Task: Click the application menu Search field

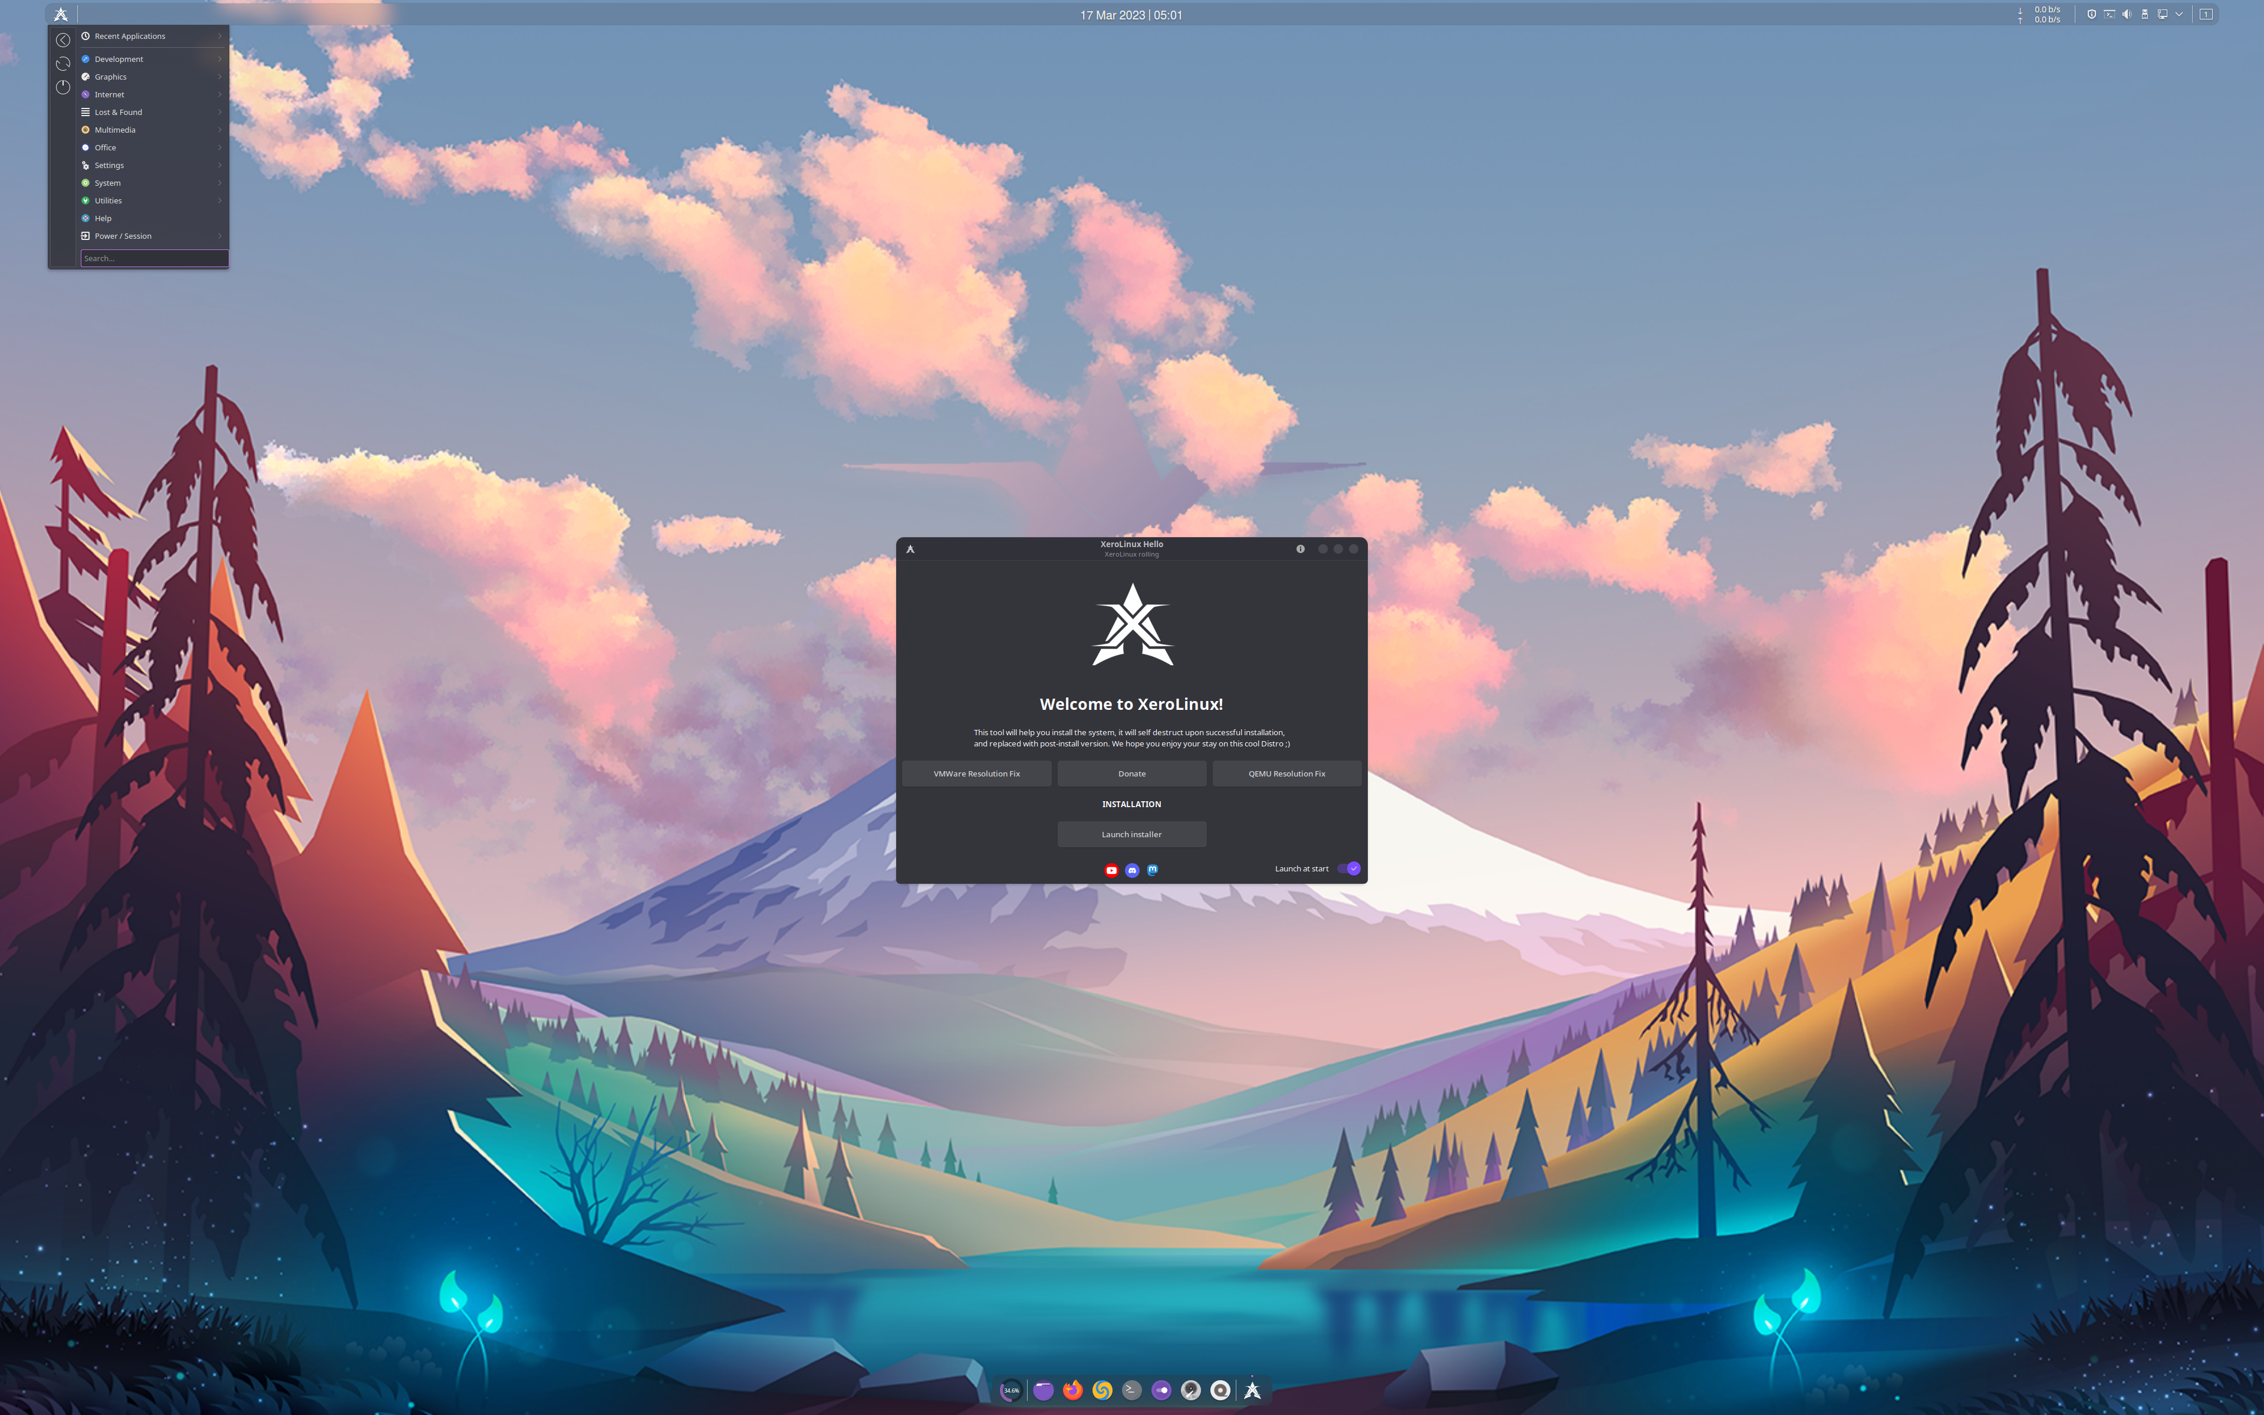Action: pos(154,258)
